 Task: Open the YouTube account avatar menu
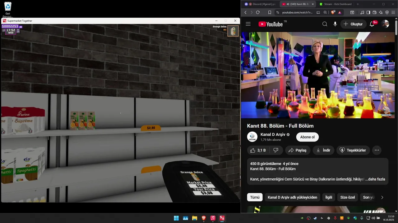[x=385, y=24]
